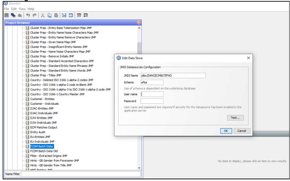Image resolution: width=290 pixels, height=181 pixels.
Task: Select Cluster Prep - Remove Initials-JMP
Action: point(52,57)
